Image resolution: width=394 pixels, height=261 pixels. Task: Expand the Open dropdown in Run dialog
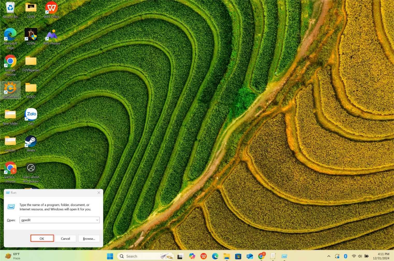[x=97, y=220]
